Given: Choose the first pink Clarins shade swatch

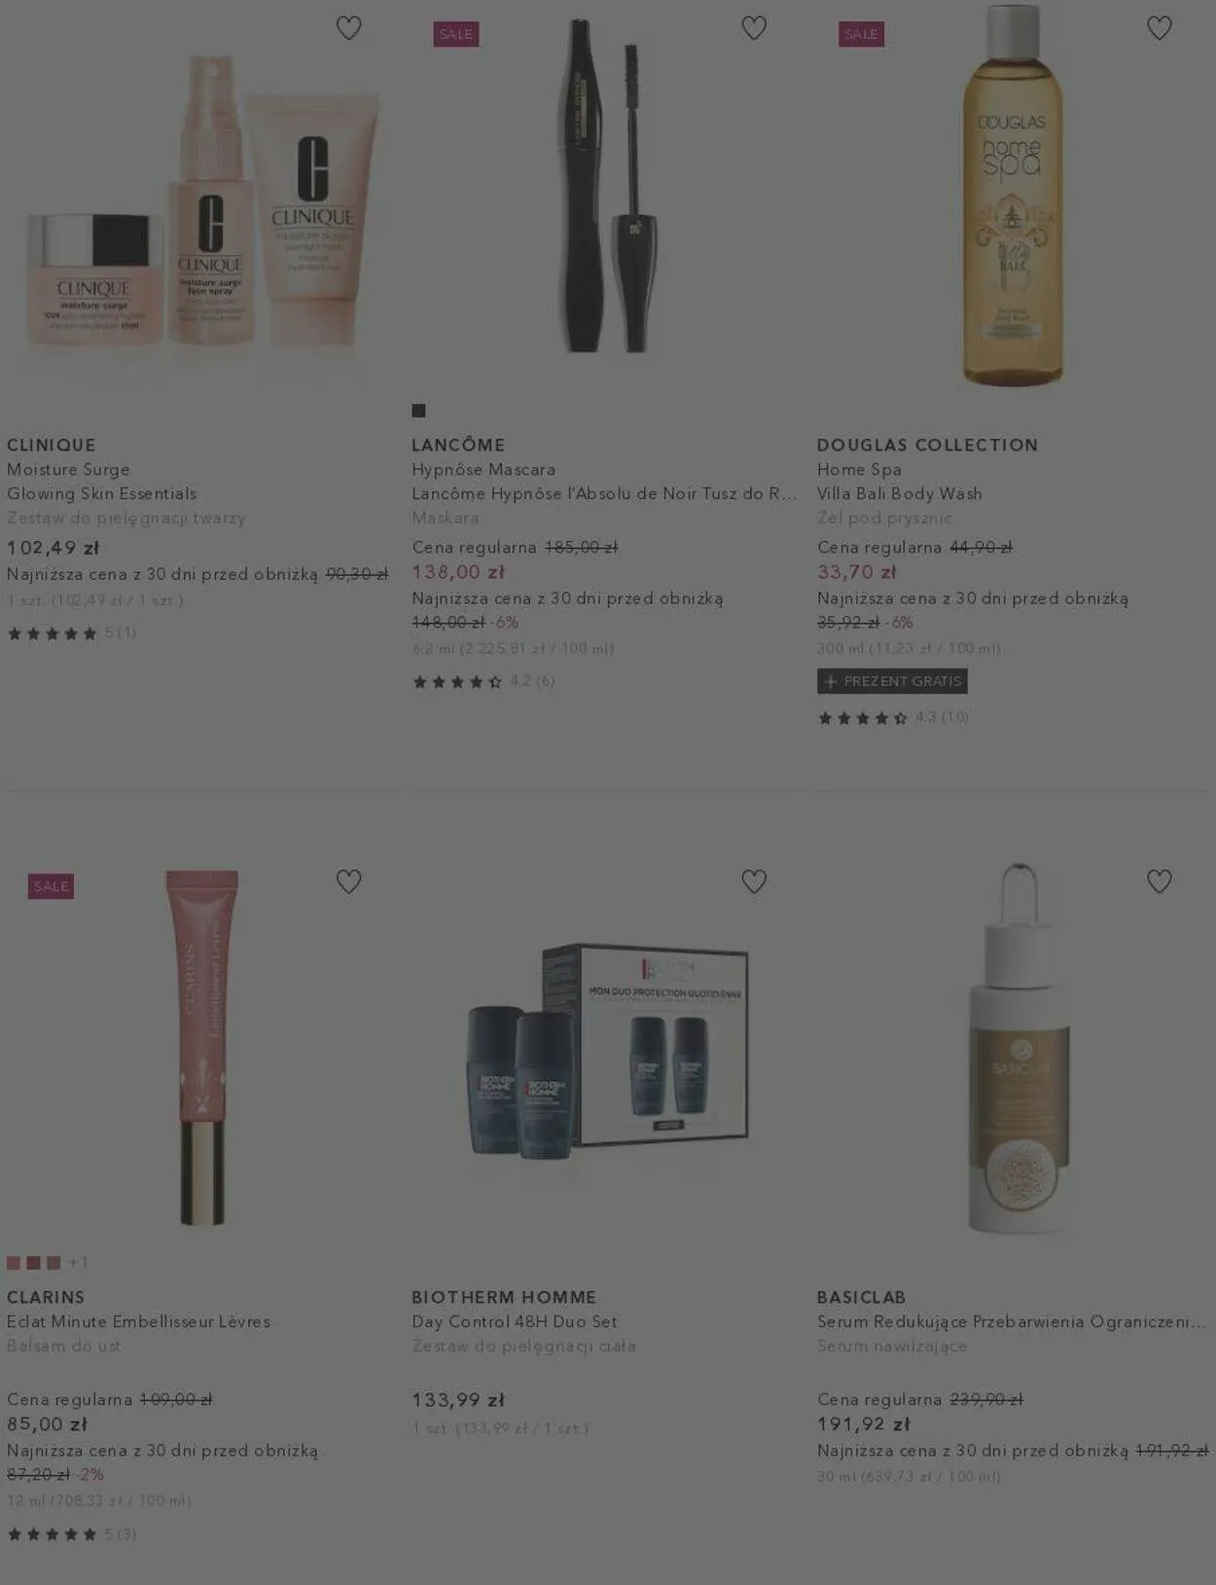Looking at the screenshot, I should [14, 1263].
